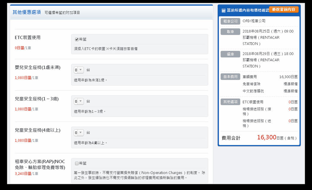Click the ETC裝置使用 option title

pos(28,37)
